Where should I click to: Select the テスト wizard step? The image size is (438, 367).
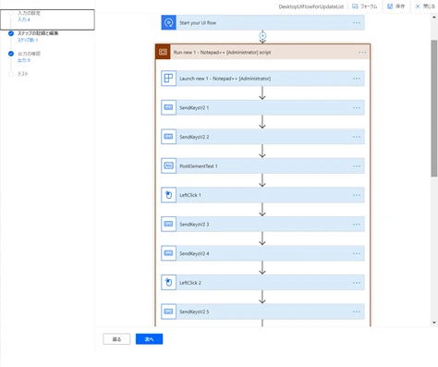[23, 74]
